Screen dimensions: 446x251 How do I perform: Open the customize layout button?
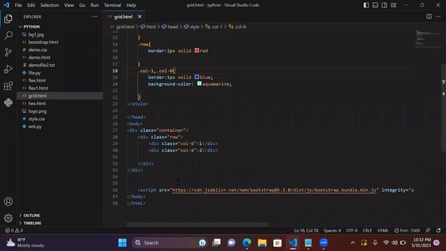[393, 5]
